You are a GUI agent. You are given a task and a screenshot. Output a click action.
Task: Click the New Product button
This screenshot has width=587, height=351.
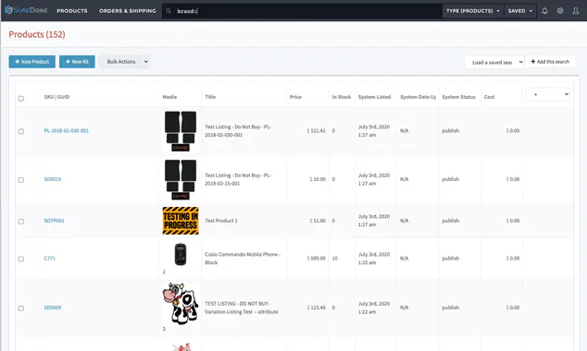point(32,62)
